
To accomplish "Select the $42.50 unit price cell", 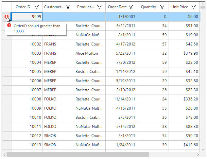I will [184, 44].
